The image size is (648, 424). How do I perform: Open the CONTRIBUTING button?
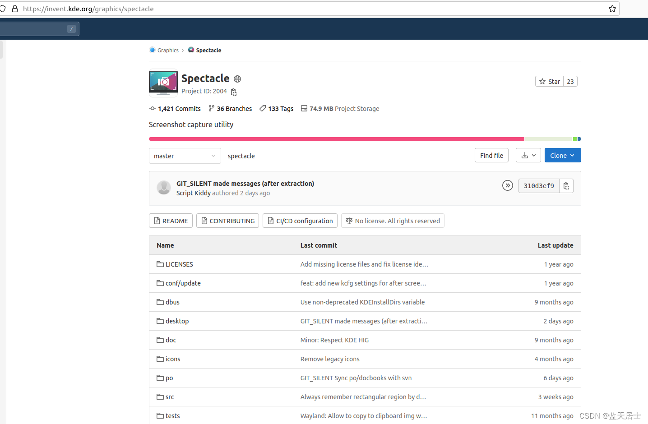pyautogui.click(x=227, y=221)
